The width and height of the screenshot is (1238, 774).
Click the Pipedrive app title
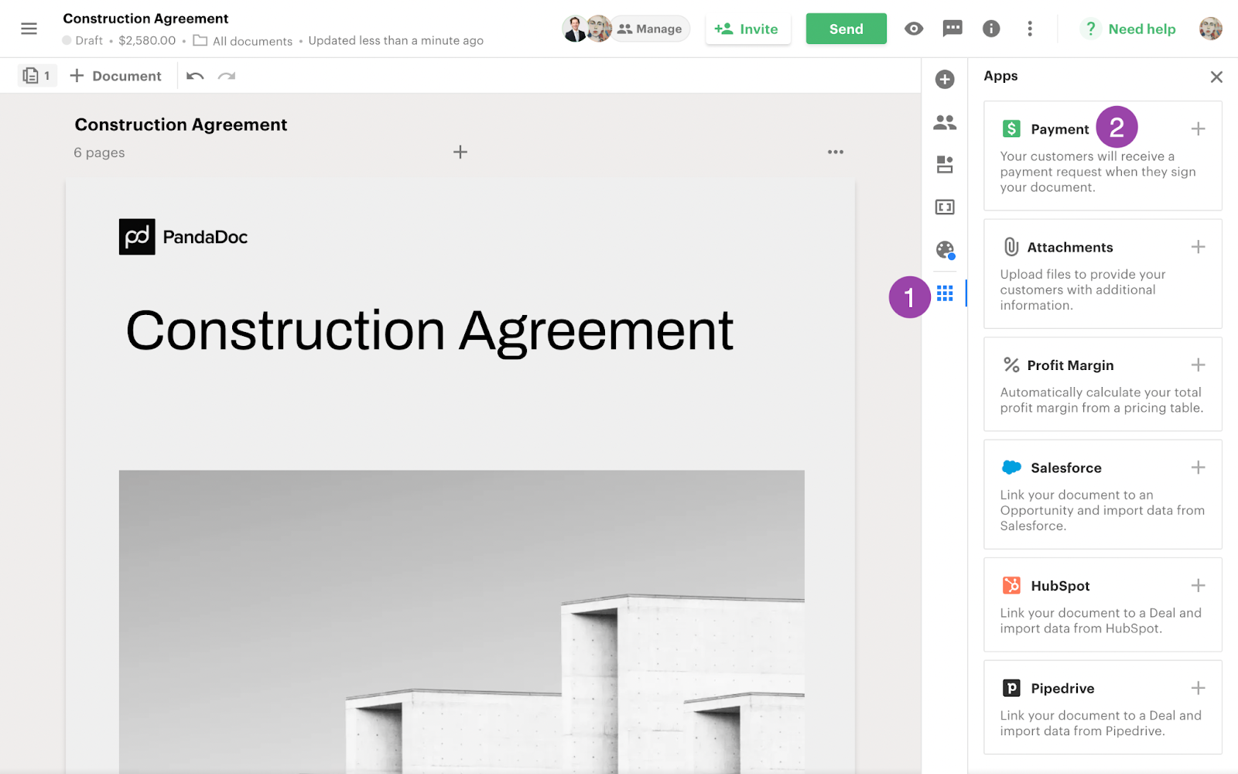coord(1062,688)
